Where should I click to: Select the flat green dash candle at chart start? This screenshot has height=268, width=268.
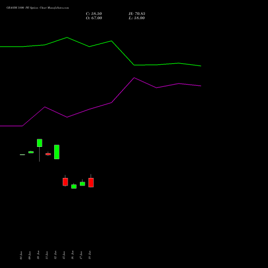click(23, 154)
